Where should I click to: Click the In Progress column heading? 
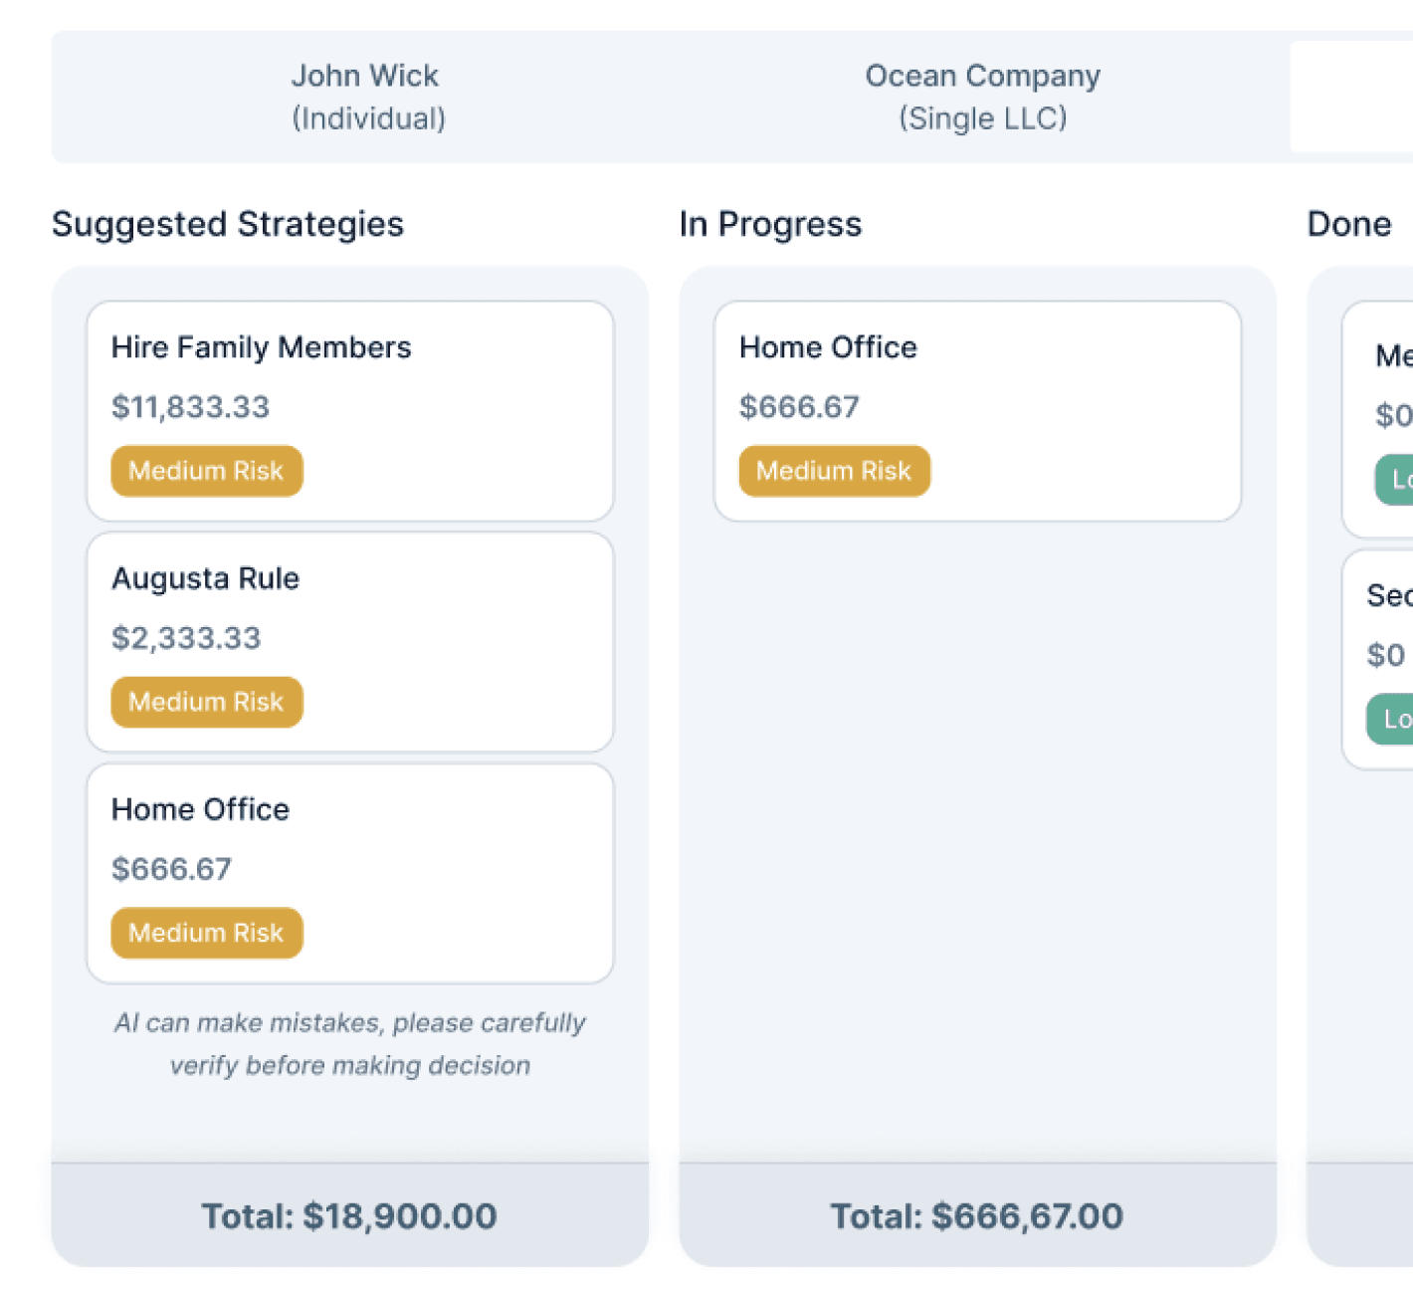point(770,224)
